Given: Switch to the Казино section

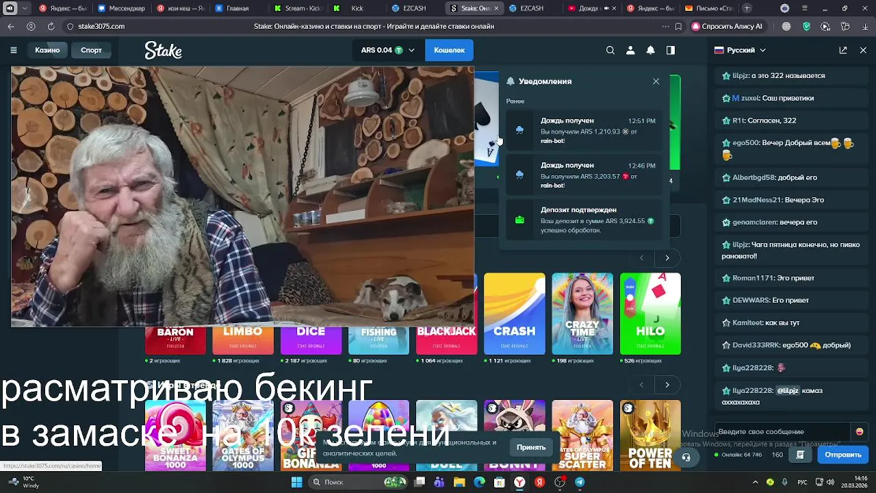Looking at the screenshot, I should 47,50.
